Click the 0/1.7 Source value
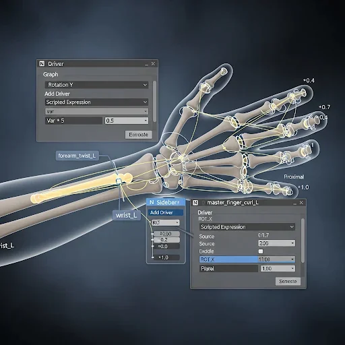Image resolution: width=345 pixels, height=345 pixels. (x=263, y=235)
